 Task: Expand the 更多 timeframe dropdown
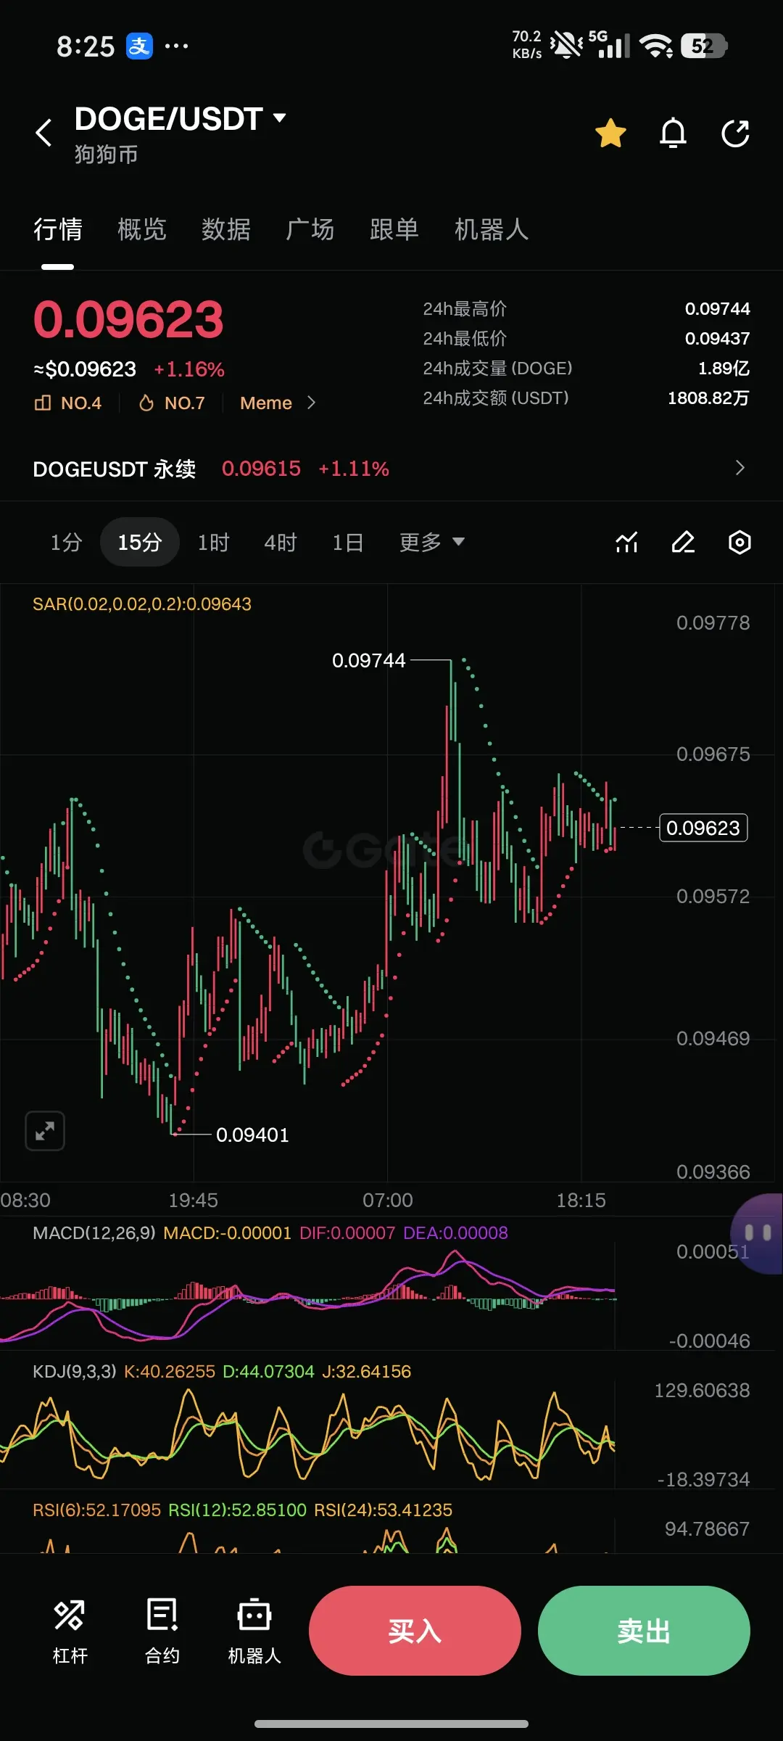click(x=432, y=543)
